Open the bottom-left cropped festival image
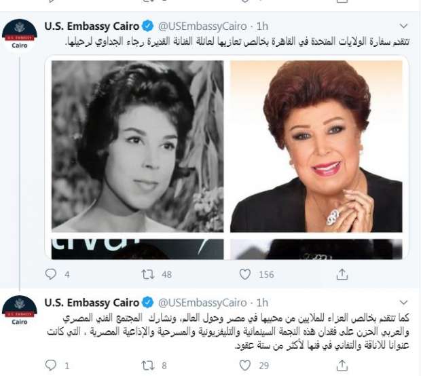The image size is (421, 376). pos(137,249)
